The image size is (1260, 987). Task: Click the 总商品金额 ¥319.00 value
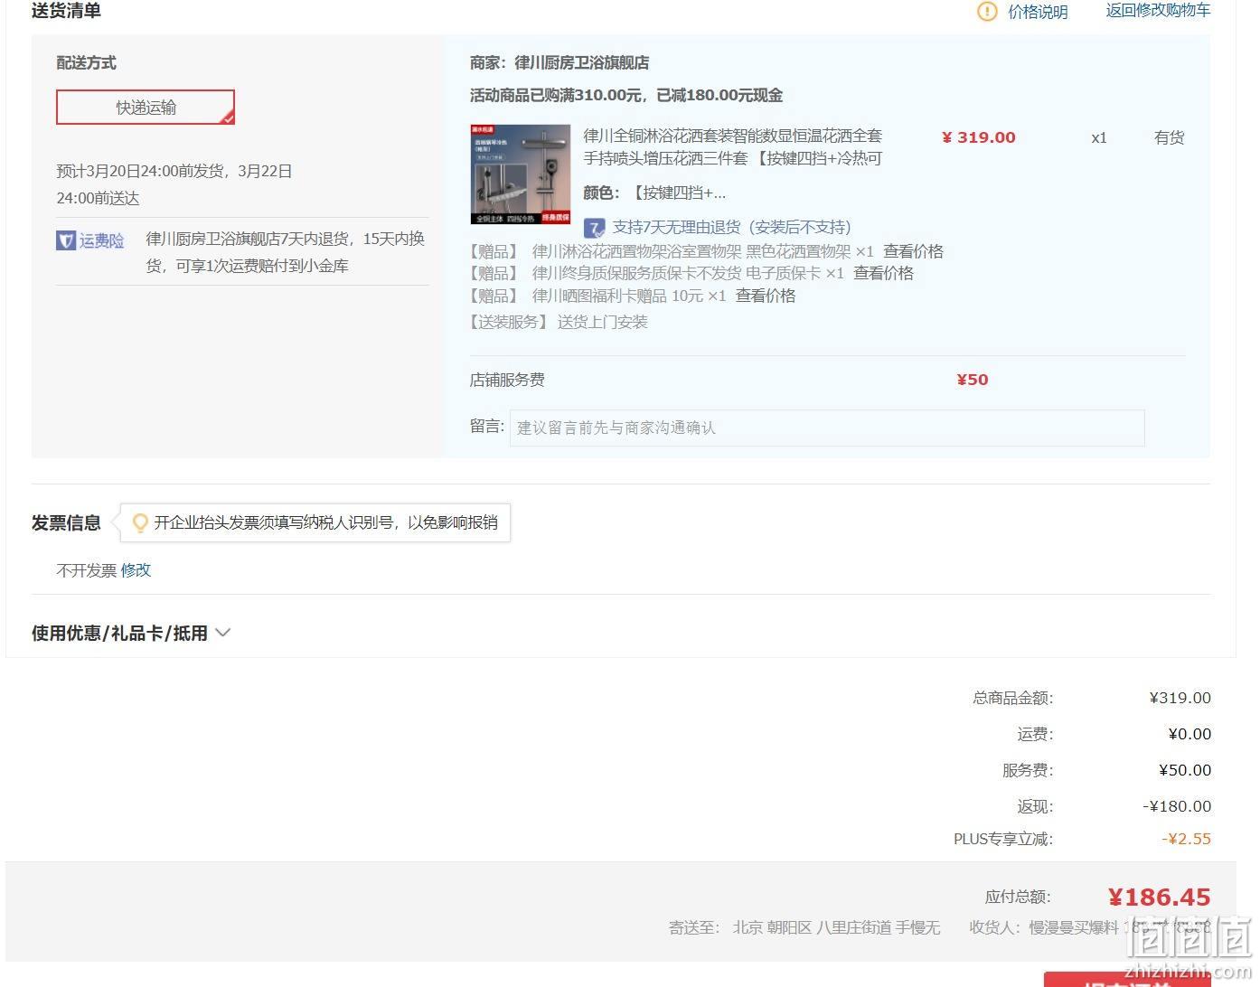click(x=1180, y=698)
